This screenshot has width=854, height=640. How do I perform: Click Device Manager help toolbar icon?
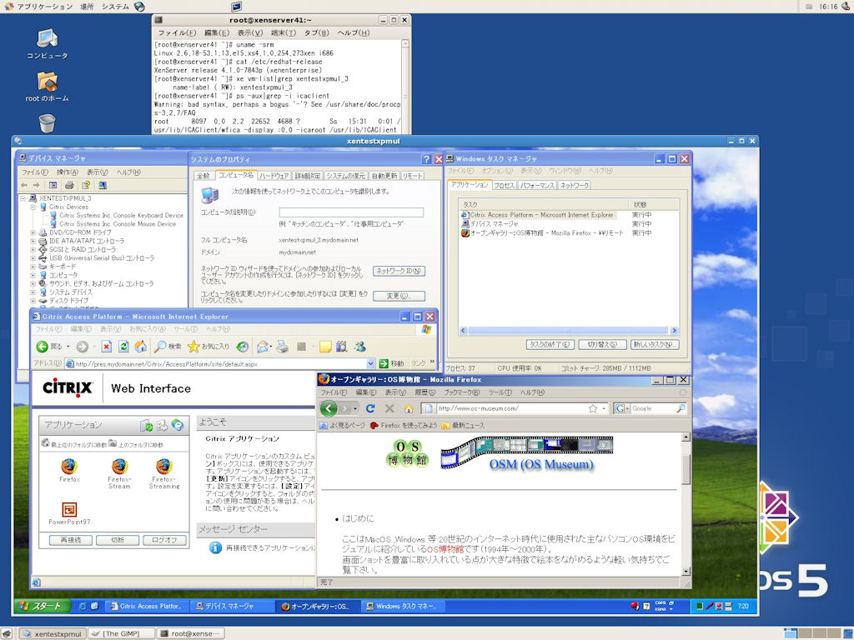(86, 185)
